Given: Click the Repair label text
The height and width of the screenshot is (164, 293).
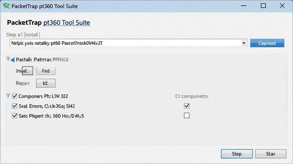Looking at the screenshot, I should tap(23, 83).
